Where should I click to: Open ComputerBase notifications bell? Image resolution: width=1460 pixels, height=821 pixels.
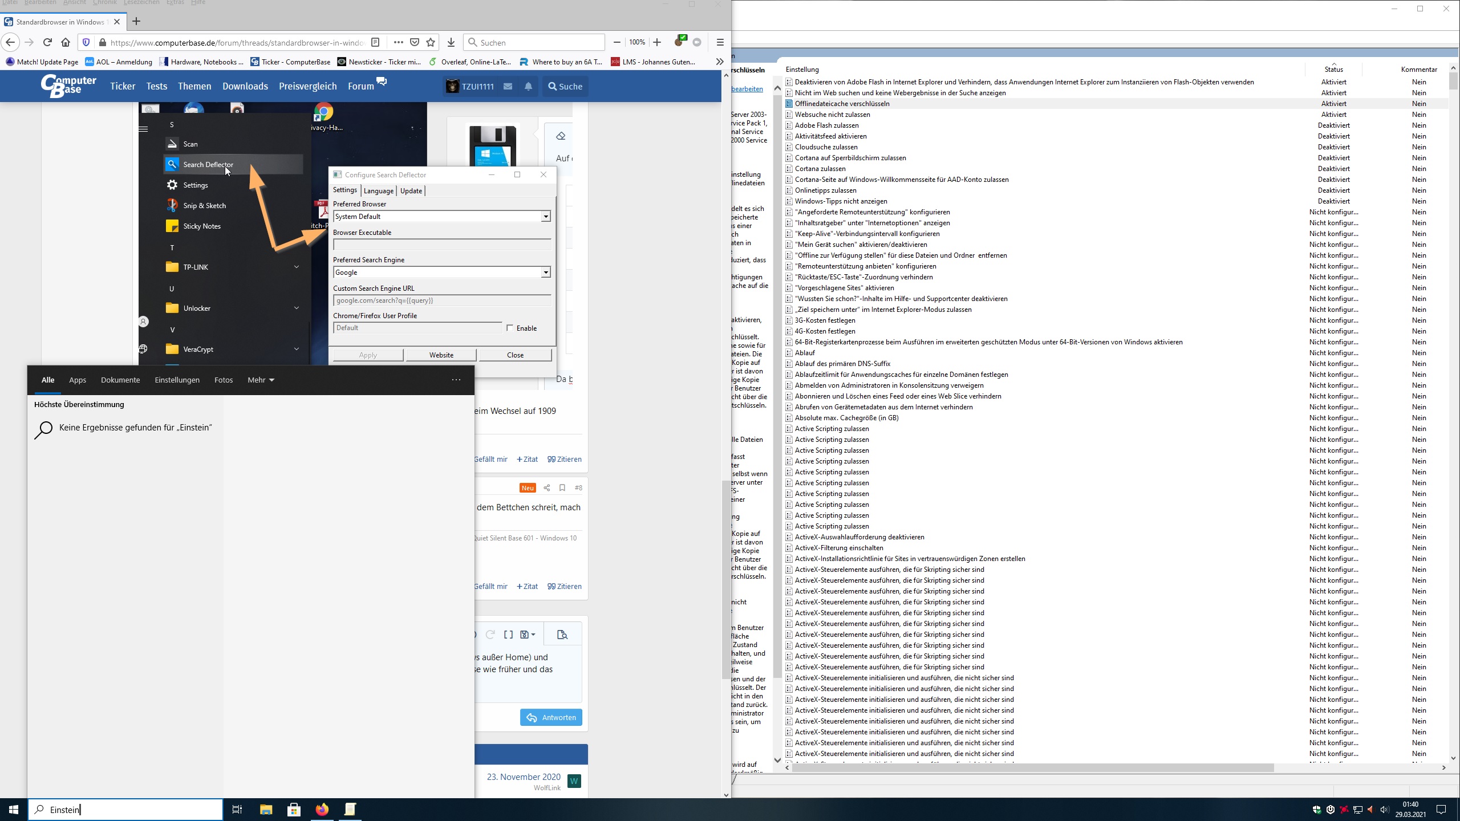[528, 86]
